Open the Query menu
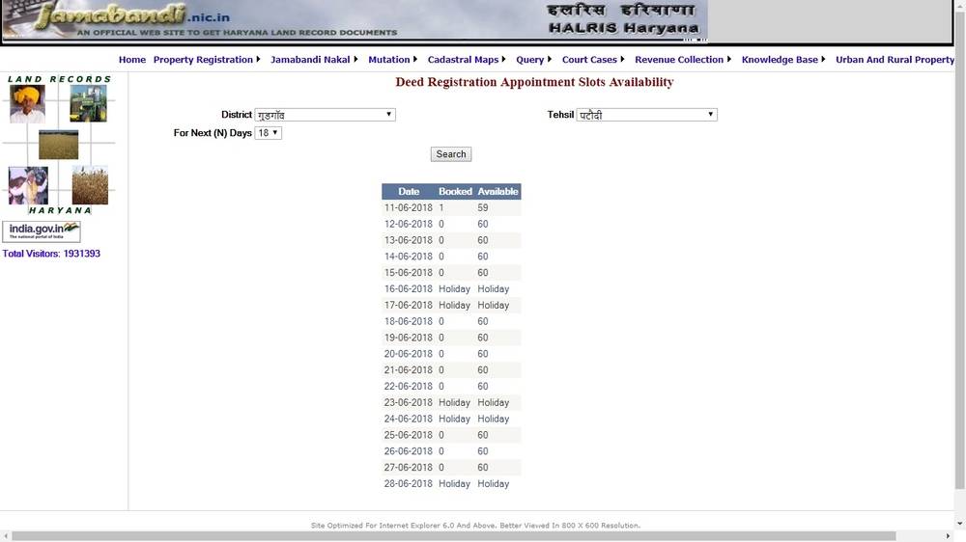 (x=533, y=60)
